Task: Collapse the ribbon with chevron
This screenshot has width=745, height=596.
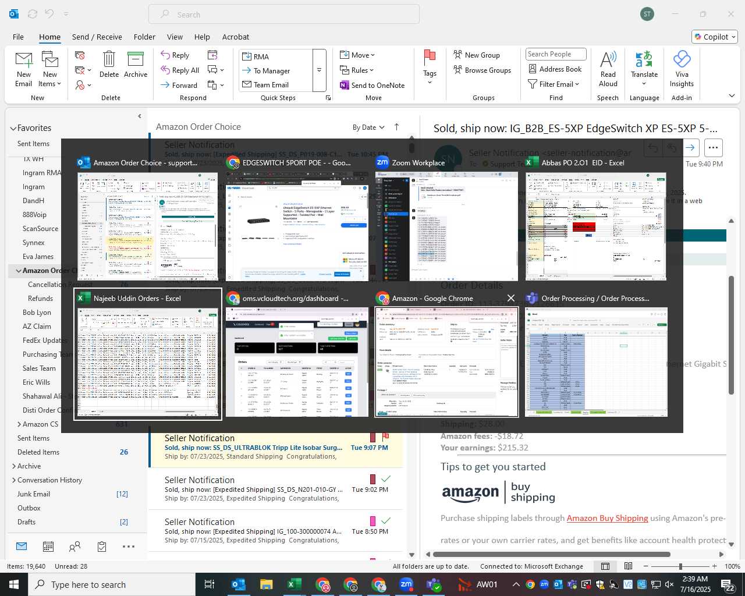Action: (732, 96)
